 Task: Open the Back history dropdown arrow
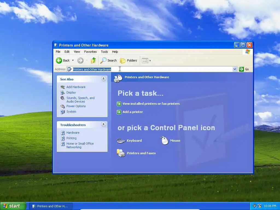[73, 60]
